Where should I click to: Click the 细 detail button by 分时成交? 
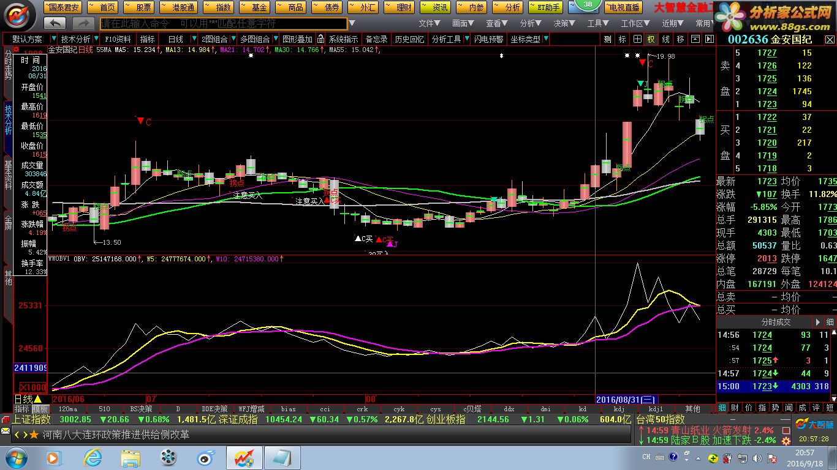click(x=830, y=322)
